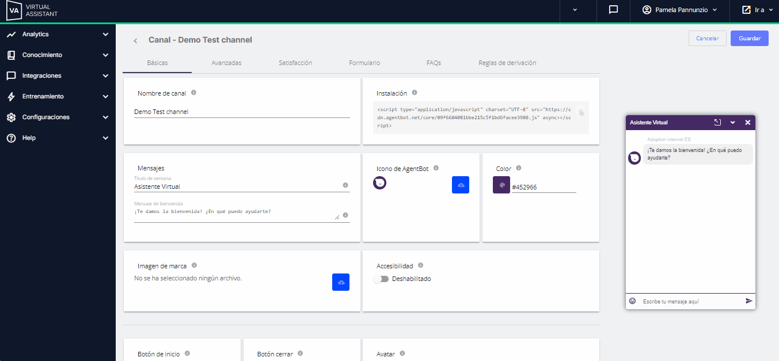Show info for Instalación
This screenshot has width=779, height=361.
[x=415, y=92]
